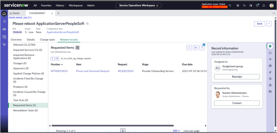Toggle the column view icon next to filter
The height and width of the screenshot is (133, 277).
(57, 58)
